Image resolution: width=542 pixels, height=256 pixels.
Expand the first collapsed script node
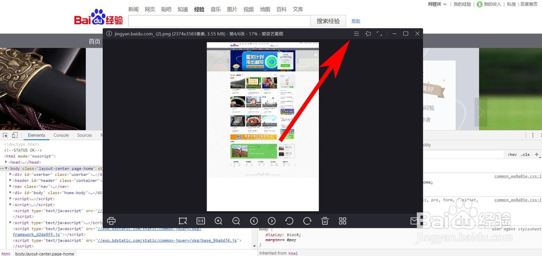click(x=10, y=199)
